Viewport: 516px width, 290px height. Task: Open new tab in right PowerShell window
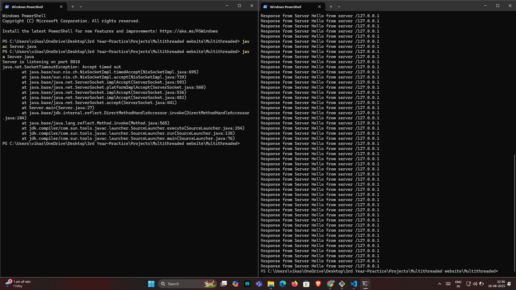(331, 7)
